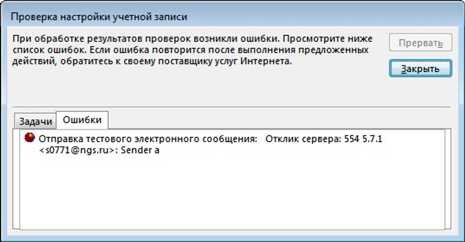The image size is (465, 242).
Task: Click the word "Просмотрите" in the description
Action: click(328, 39)
